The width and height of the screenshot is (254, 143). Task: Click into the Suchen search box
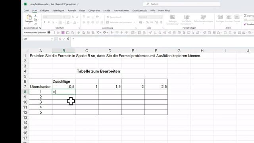(x=182, y=4)
